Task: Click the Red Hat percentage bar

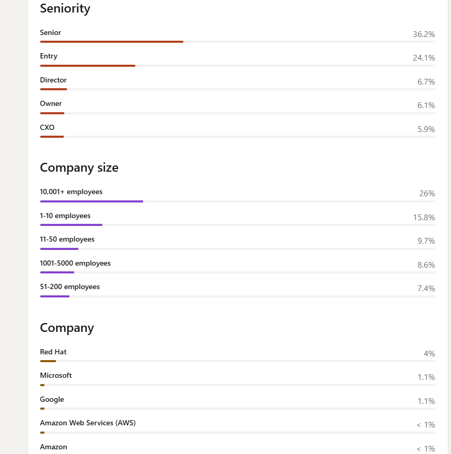Action: (238, 361)
